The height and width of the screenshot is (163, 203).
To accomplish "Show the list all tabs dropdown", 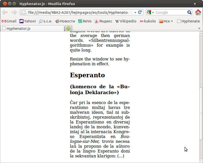I will pos(199,28).
